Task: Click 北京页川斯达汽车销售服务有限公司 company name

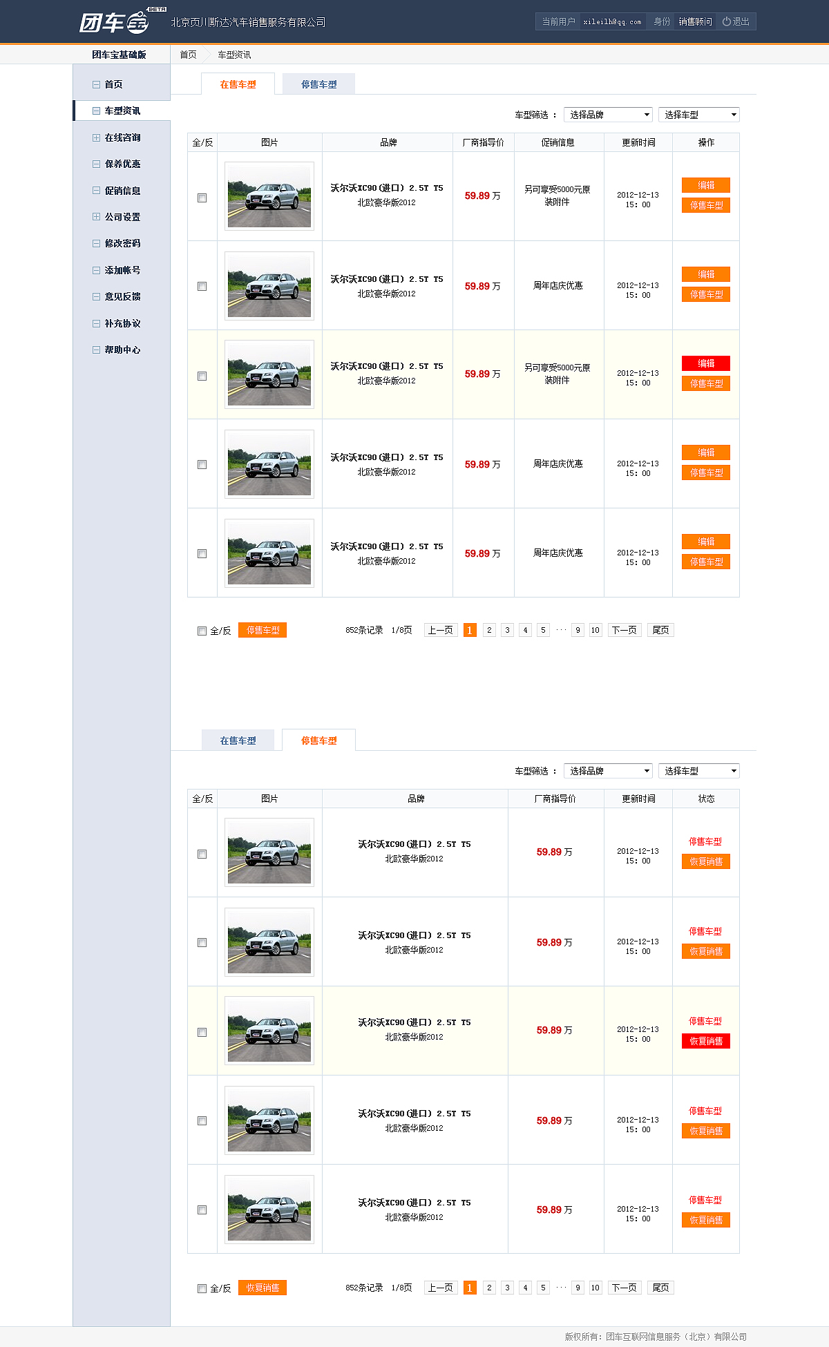Action: point(248,22)
